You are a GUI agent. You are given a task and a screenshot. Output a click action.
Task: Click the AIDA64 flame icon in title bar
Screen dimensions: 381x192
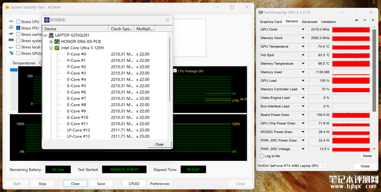(7, 7)
